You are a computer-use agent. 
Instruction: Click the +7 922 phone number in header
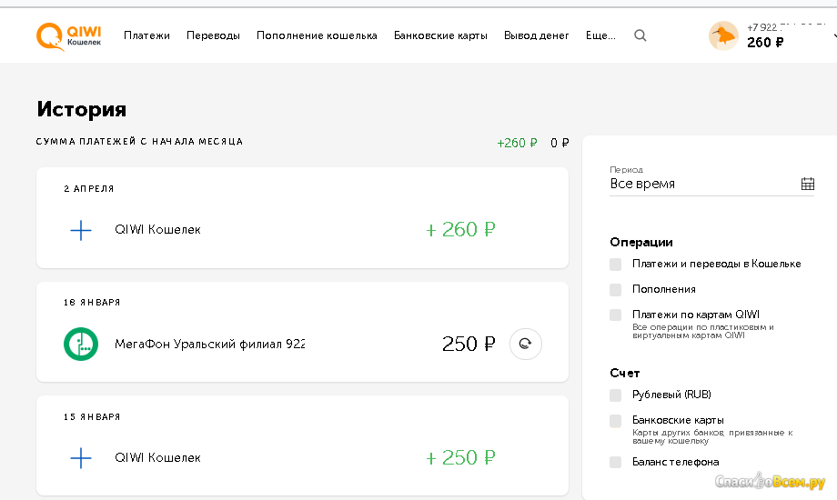pos(786,27)
